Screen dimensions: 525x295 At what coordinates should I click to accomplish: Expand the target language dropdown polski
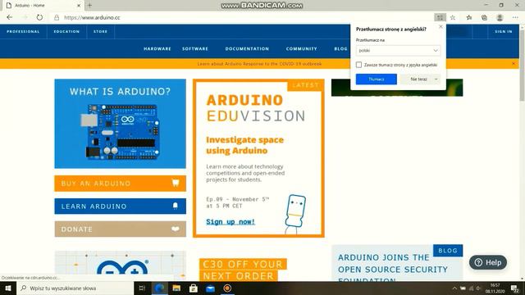click(398, 51)
